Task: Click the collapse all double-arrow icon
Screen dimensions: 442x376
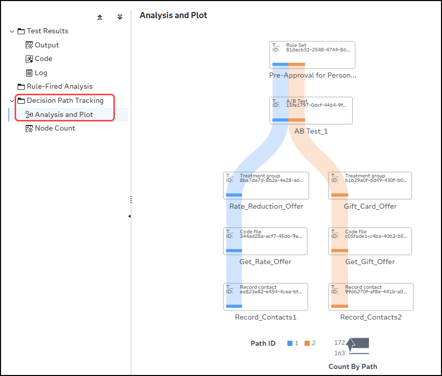Action: click(100, 17)
